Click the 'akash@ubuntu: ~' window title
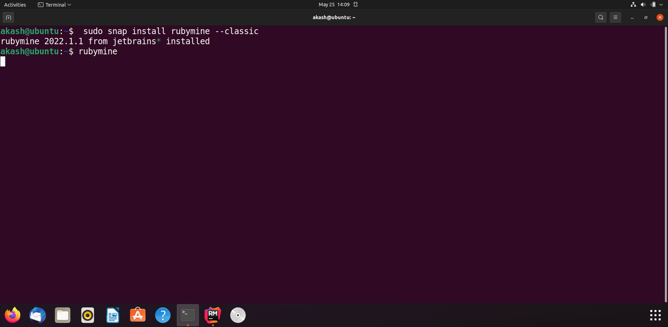The height and width of the screenshot is (327, 668). tap(334, 18)
